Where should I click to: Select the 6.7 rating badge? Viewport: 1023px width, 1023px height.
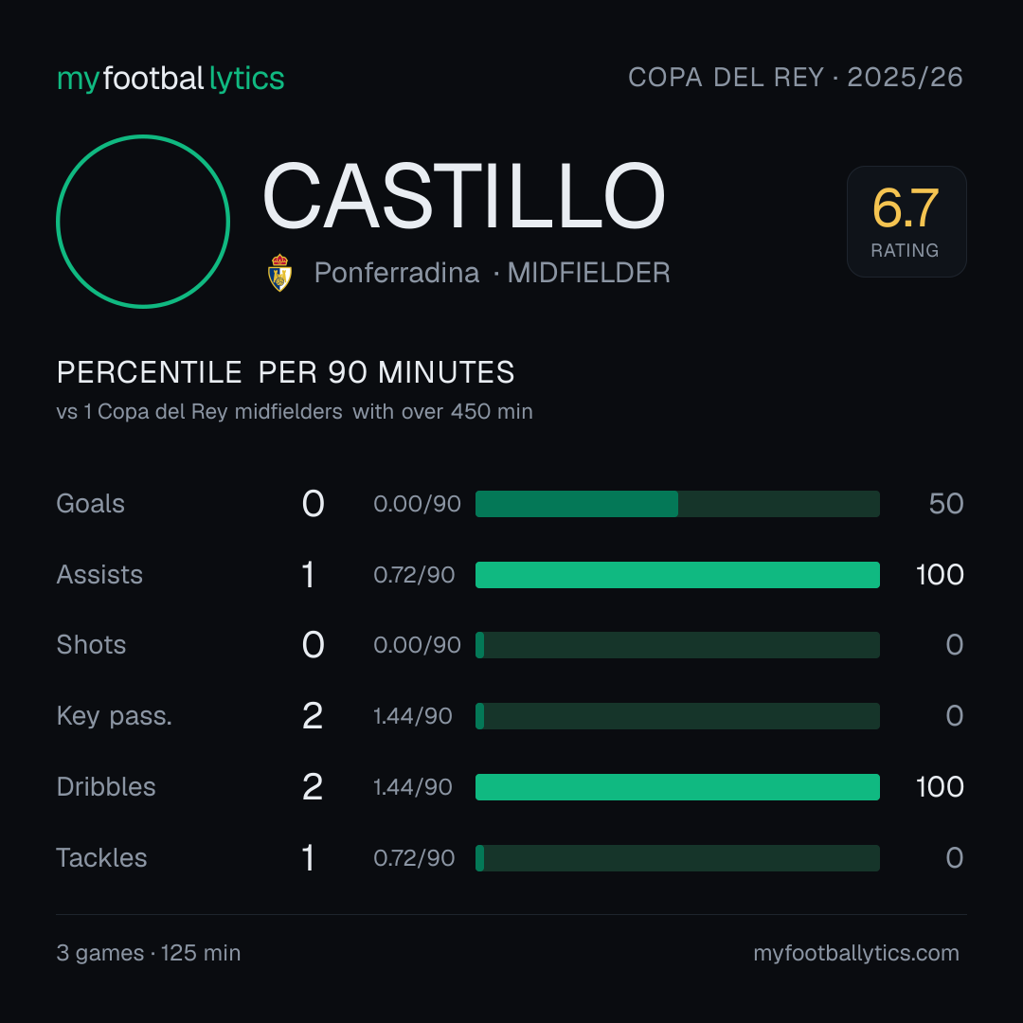tap(906, 221)
